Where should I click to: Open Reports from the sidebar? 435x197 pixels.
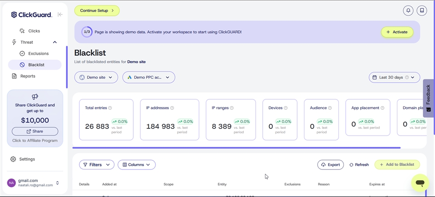[x=28, y=76]
